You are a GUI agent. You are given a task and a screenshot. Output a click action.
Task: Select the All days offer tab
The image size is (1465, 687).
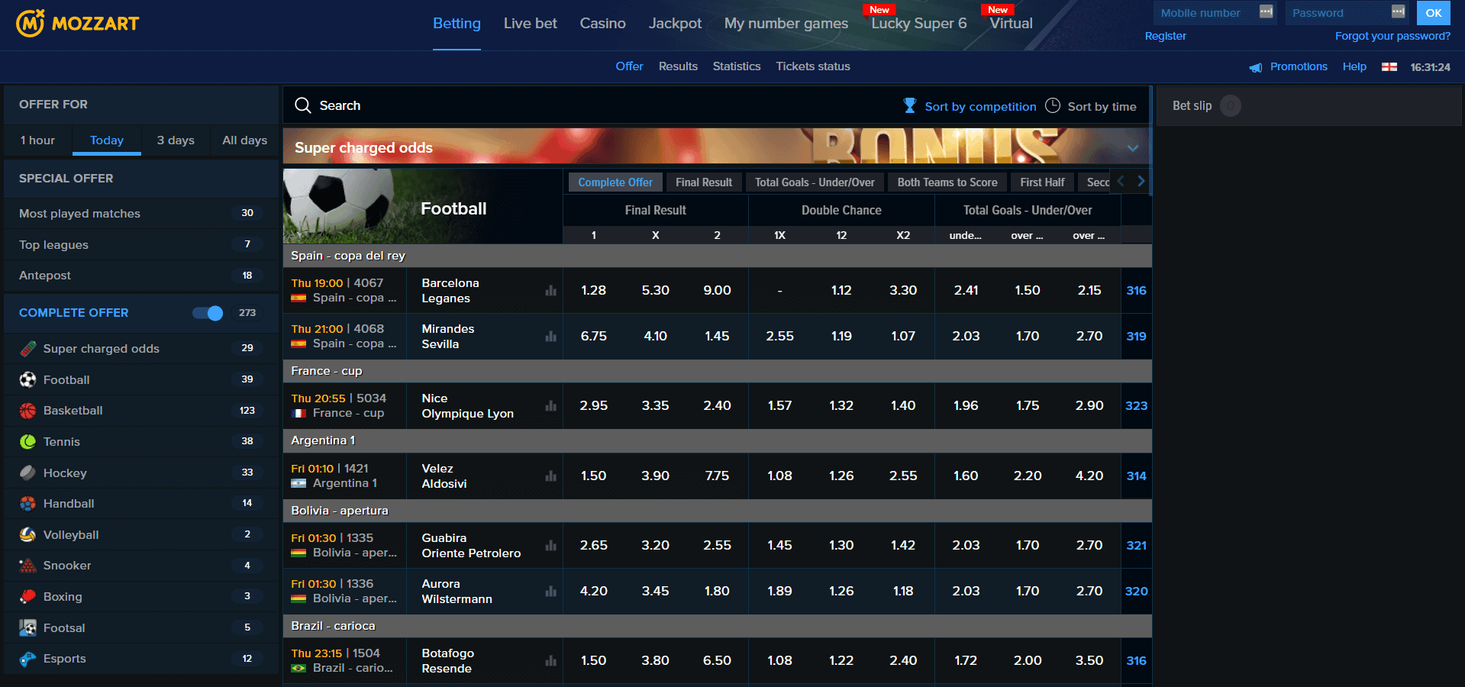point(245,140)
